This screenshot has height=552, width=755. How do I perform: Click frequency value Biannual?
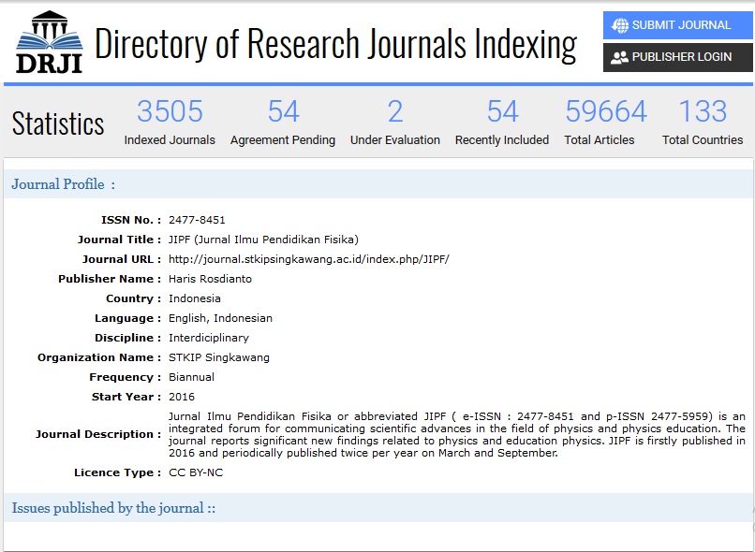tap(191, 377)
